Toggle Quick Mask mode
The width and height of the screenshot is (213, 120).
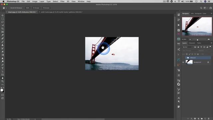pyautogui.click(x=2, y=95)
